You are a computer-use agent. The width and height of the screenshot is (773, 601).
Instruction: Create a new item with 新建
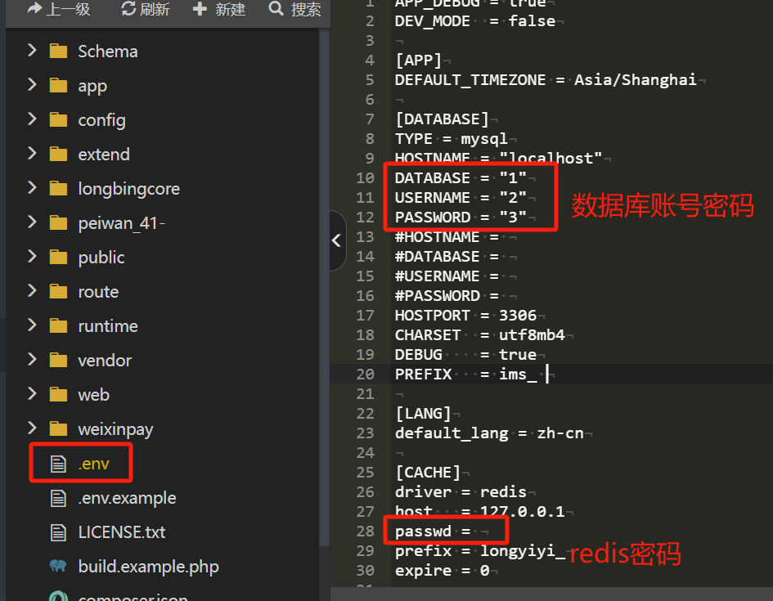tap(219, 10)
